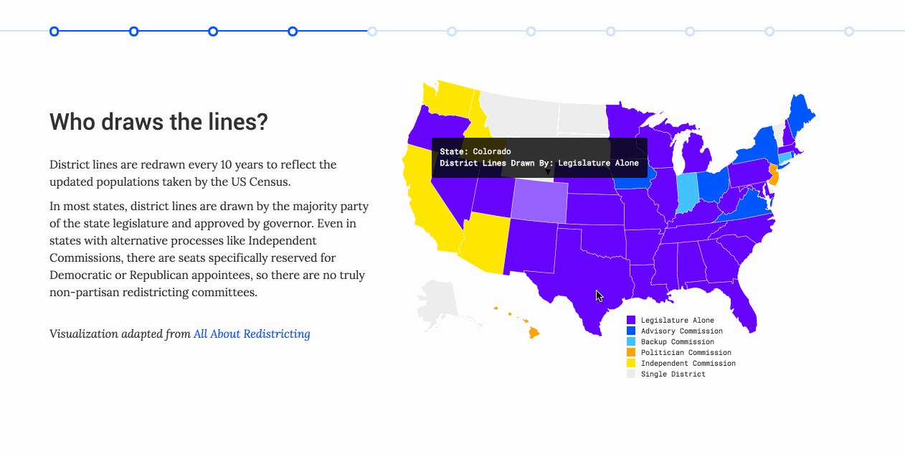Image resolution: width=905 pixels, height=454 pixels.
Task: Click the purple Legislature Alone legend swatch
Action: pyautogui.click(x=631, y=320)
